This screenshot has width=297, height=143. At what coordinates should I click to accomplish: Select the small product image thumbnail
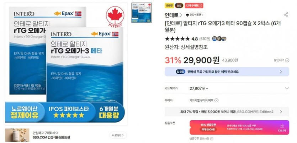pos(142,13)
